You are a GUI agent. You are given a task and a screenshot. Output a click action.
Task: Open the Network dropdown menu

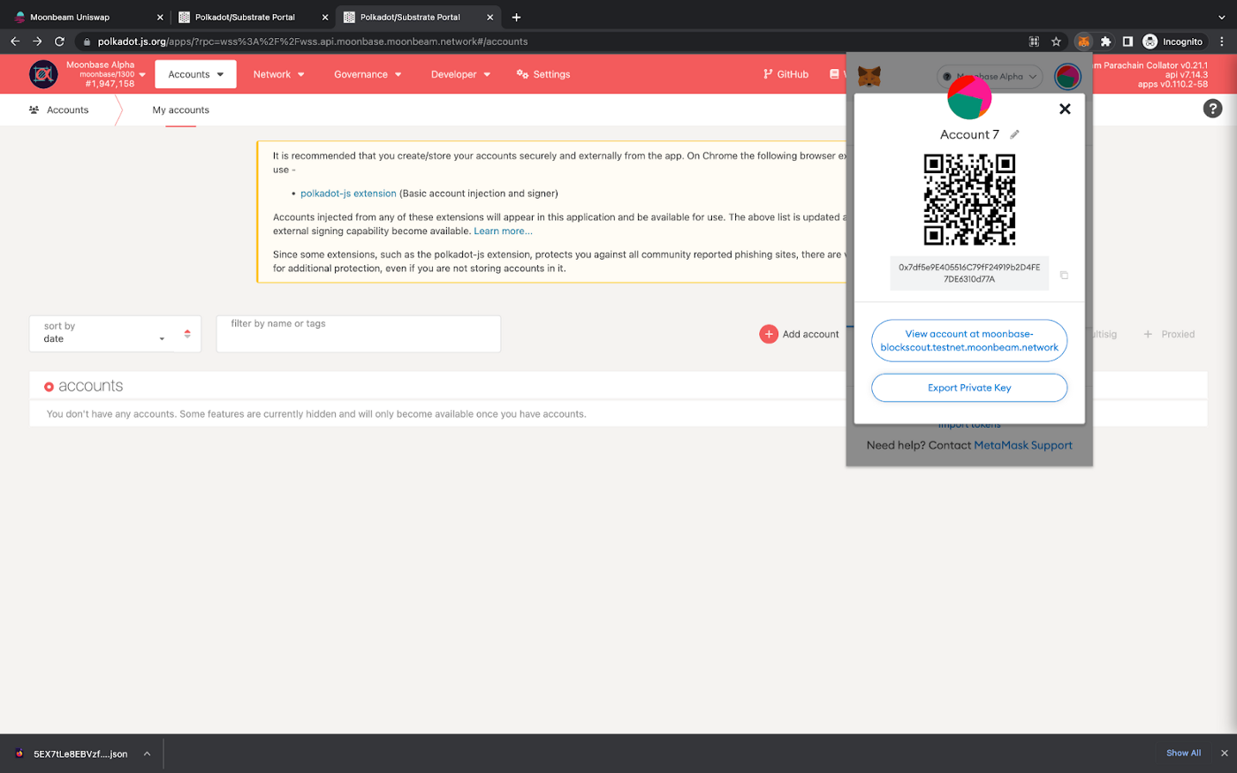pos(278,74)
